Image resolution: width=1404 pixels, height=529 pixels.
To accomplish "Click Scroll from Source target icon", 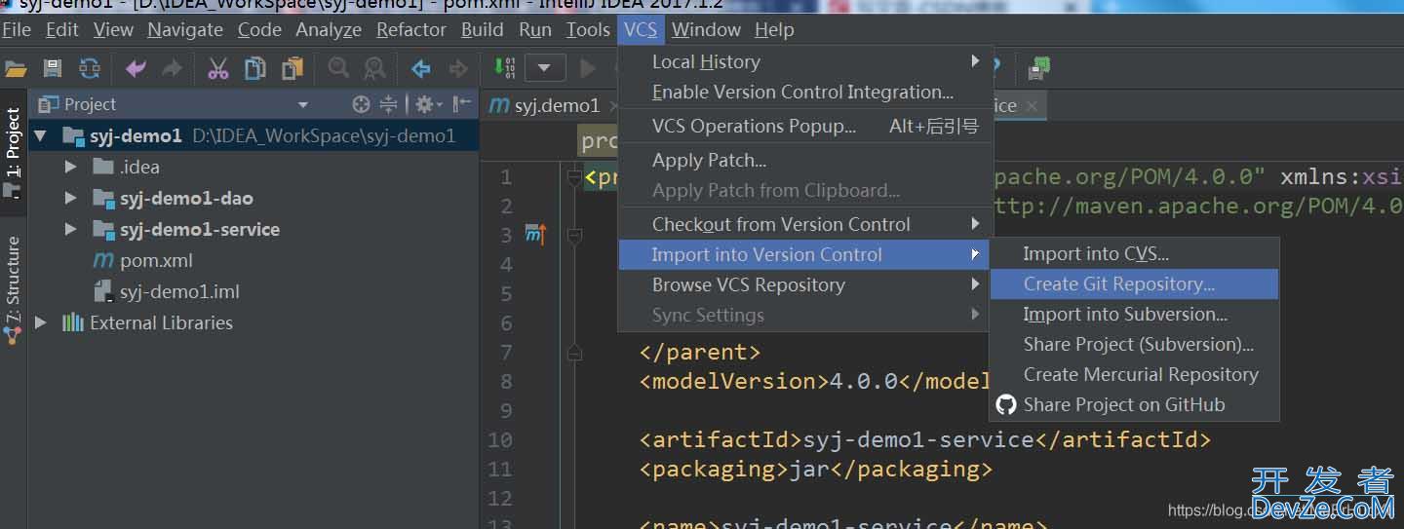I will coord(361,104).
